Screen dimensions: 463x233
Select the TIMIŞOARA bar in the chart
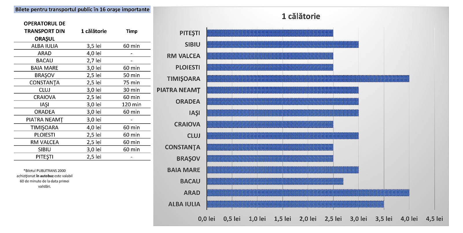pos(308,79)
